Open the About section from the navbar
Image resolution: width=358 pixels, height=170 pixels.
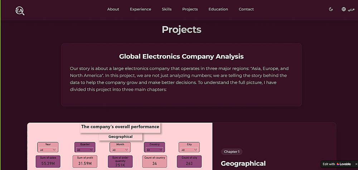tap(113, 9)
